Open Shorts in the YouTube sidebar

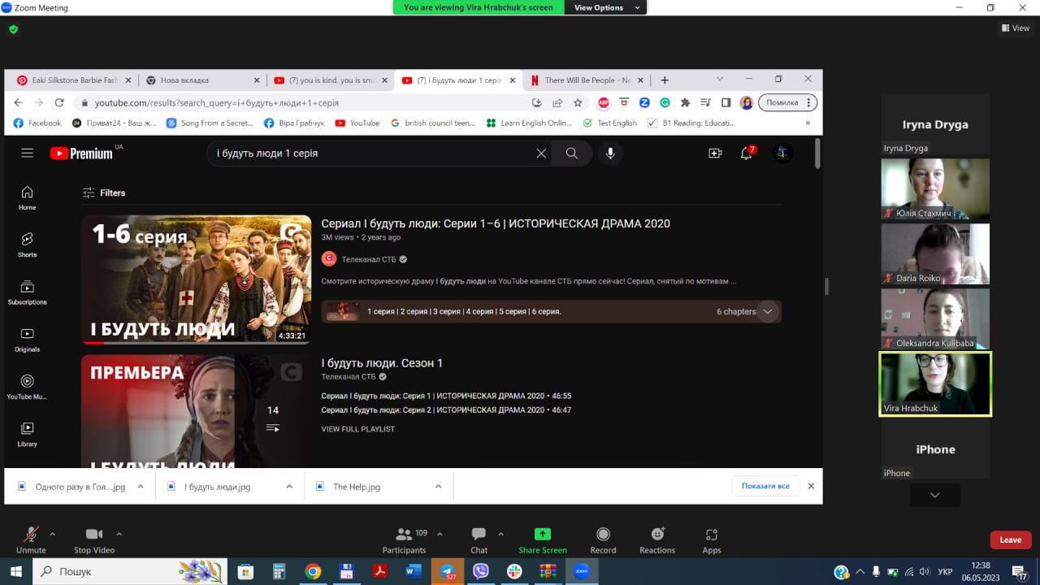point(28,243)
